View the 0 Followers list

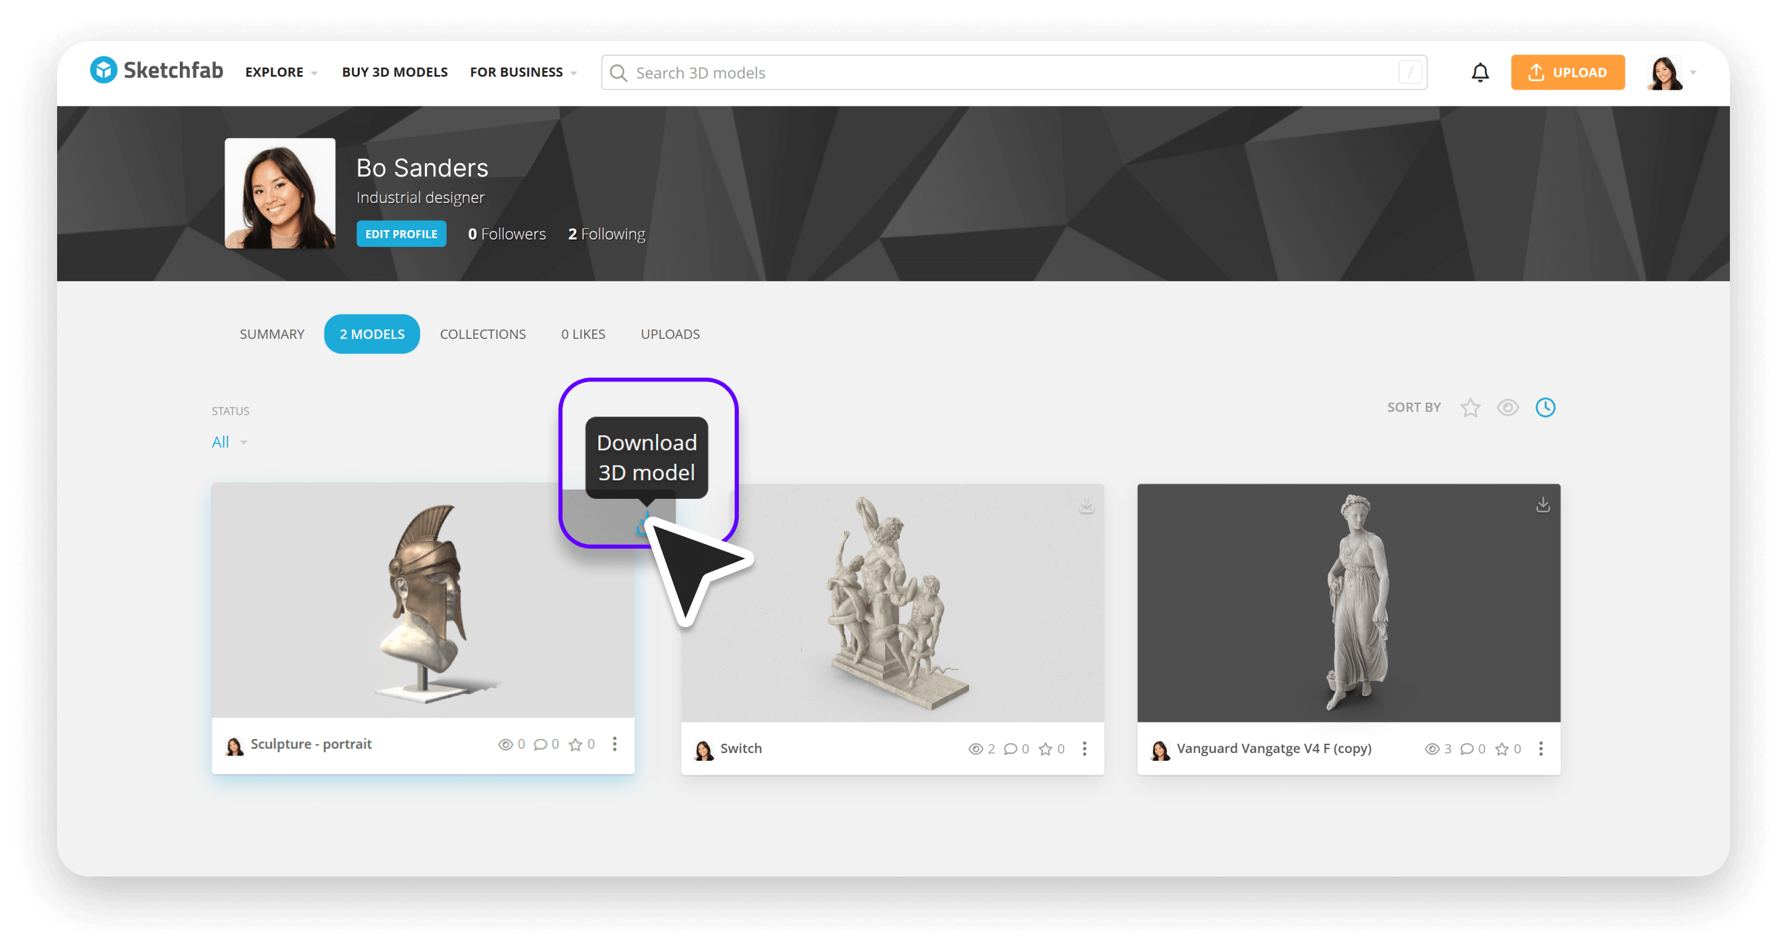click(506, 234)
